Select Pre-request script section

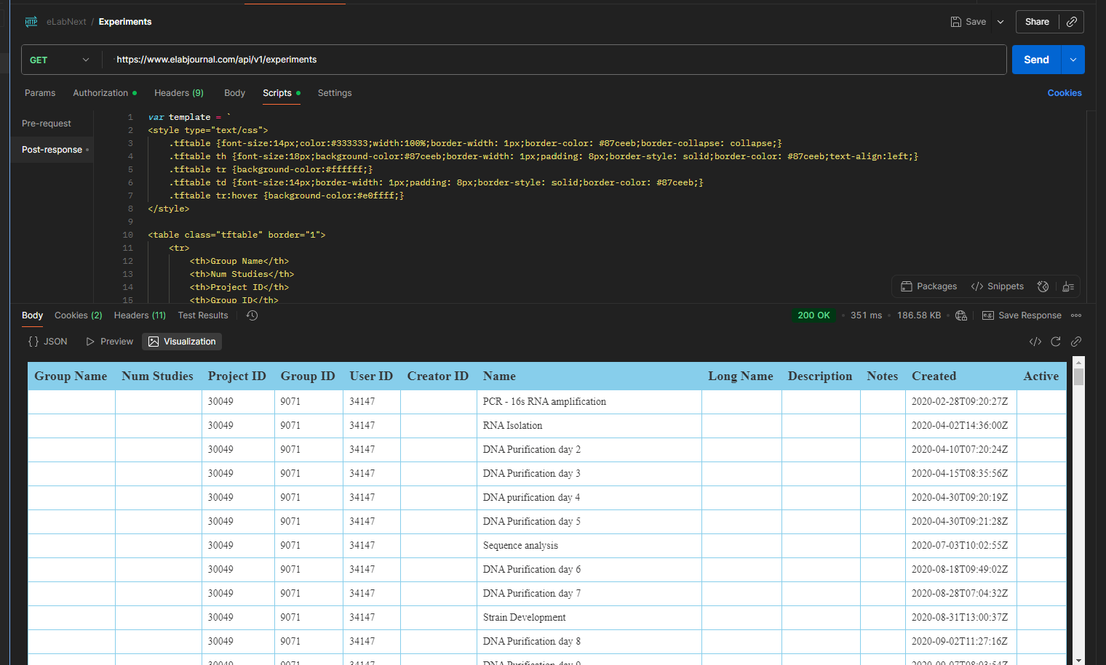point(47,124)
